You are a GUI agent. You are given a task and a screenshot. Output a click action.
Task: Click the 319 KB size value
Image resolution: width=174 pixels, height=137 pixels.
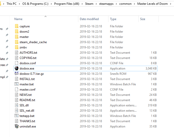(152, 105)
